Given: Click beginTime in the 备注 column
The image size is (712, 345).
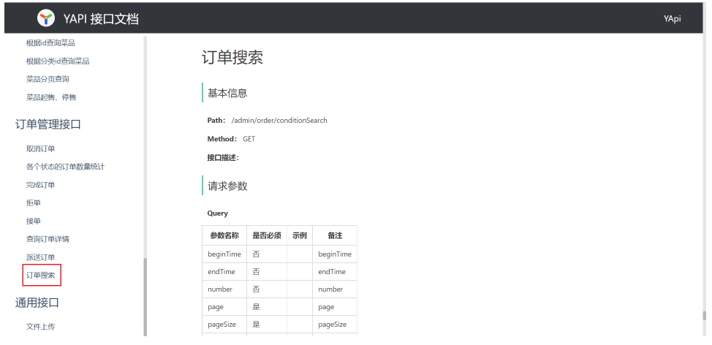Looking at the screenshot, I should [x=335, y=254].
